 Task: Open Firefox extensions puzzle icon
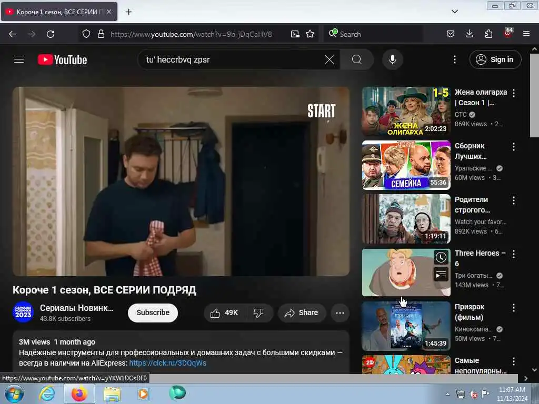click(488, 34)
